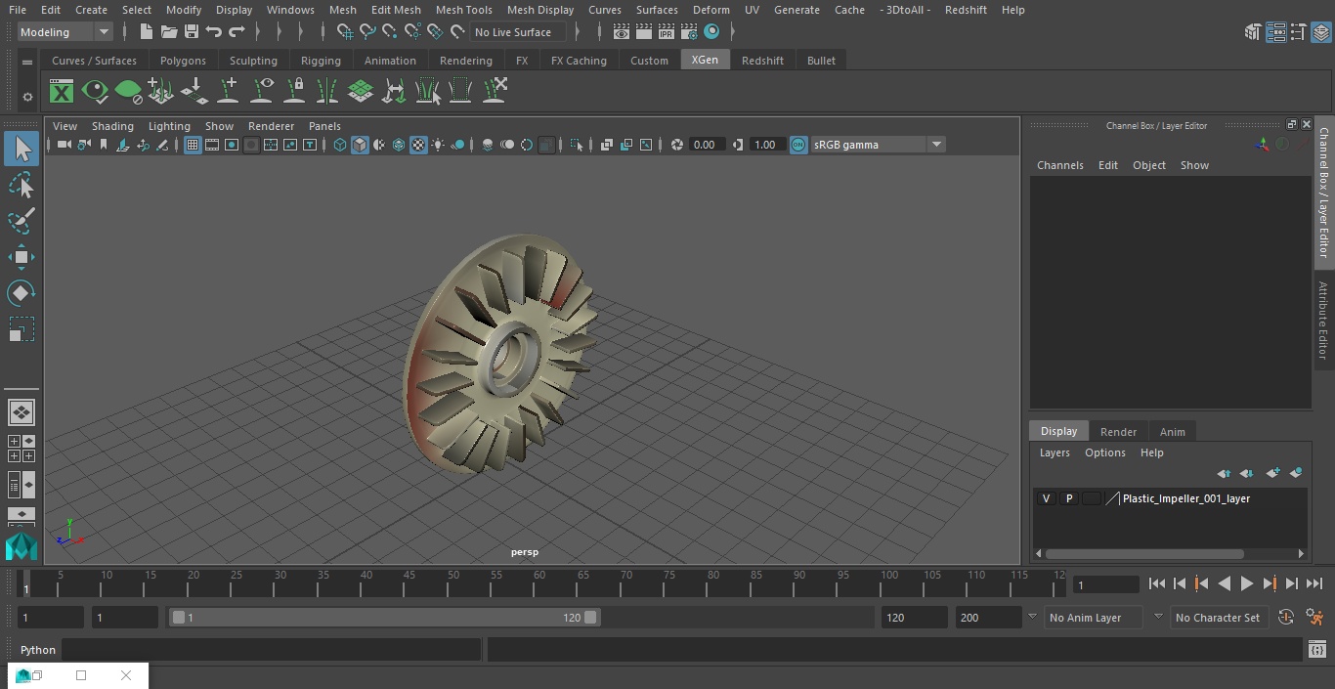This screenshot has width=1335, height=689.
Task: Click the New Scene icon
Action: pos(146,32)
